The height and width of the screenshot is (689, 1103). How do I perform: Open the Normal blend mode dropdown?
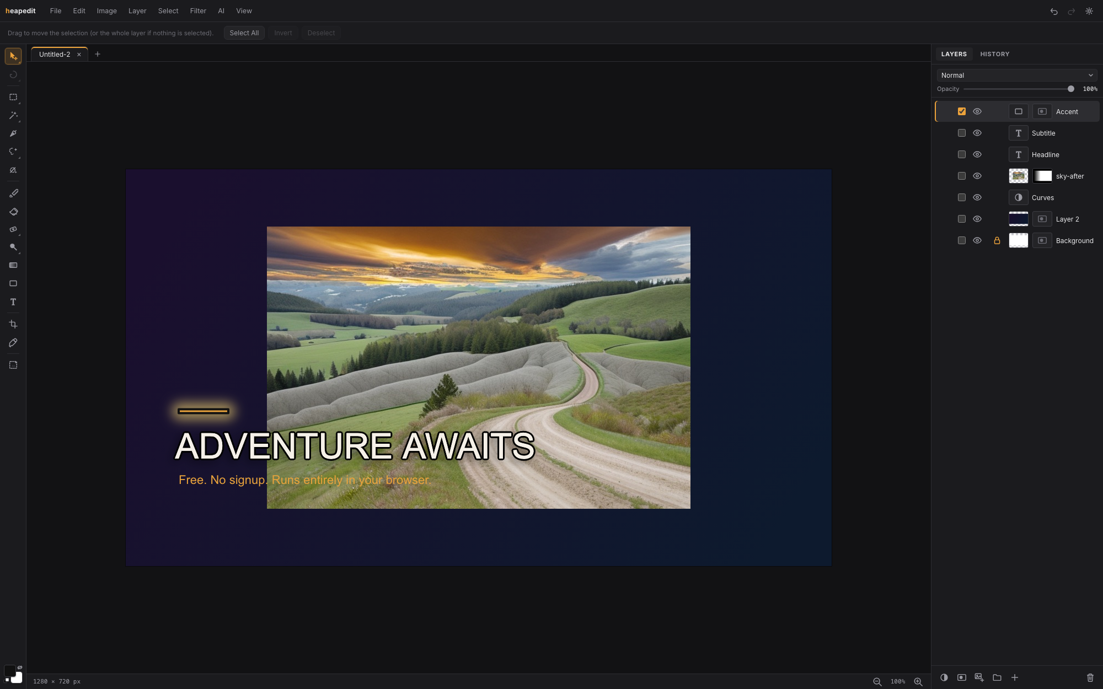point(1017,76)
